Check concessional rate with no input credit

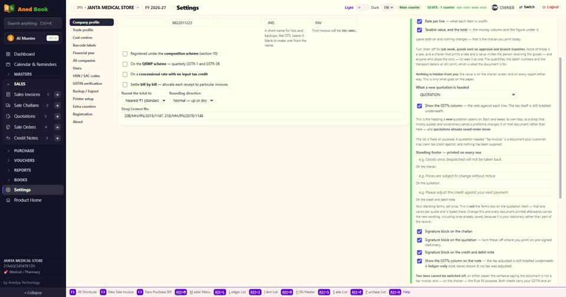click(x=125, y=74)
